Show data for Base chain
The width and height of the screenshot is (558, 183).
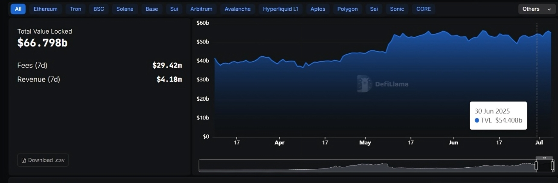(151, 9)
